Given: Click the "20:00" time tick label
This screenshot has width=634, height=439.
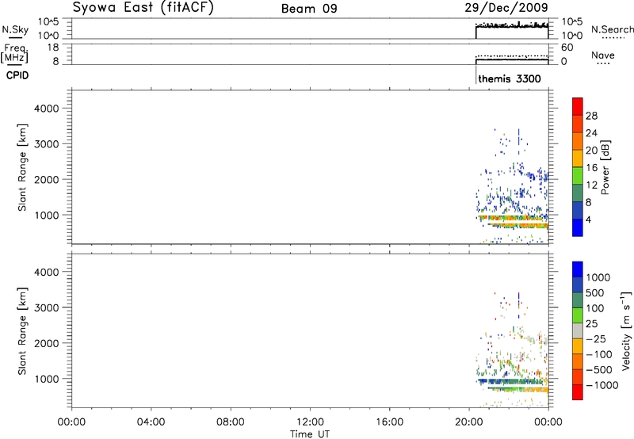Looking at the screenshot, I should pos(469,422).
